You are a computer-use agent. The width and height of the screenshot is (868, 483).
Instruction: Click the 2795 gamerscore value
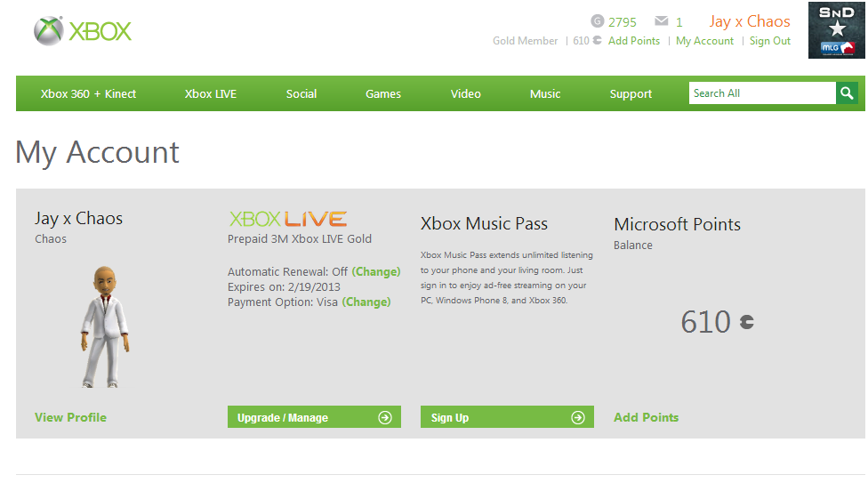[x=623, y=22]
